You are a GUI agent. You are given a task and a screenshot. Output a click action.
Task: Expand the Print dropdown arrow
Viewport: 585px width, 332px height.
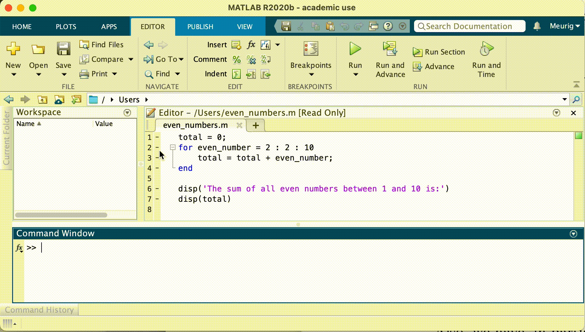pos(114,74)
